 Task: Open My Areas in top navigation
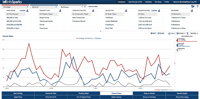click(158, 2)
